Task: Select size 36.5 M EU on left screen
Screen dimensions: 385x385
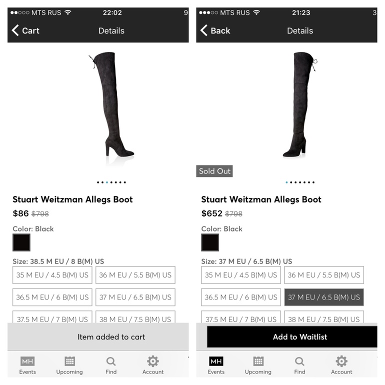Action: click(x=52, y=297)
